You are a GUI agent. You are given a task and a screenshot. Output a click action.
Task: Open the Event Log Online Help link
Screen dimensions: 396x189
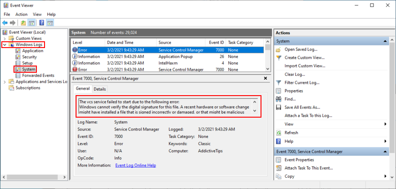point(135,165)
